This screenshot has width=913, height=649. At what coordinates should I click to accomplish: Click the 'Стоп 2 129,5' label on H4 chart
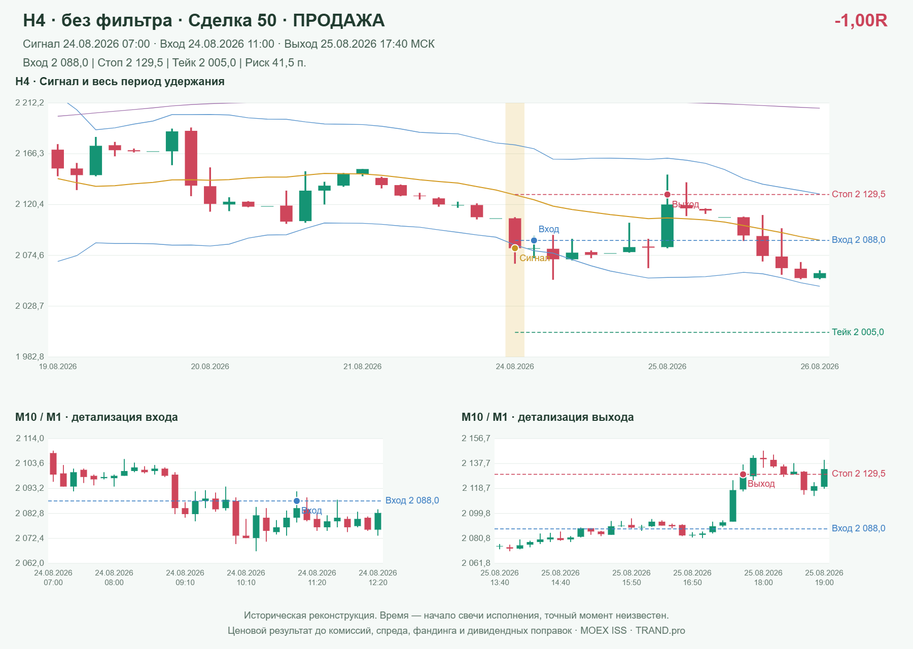[859, 194]
